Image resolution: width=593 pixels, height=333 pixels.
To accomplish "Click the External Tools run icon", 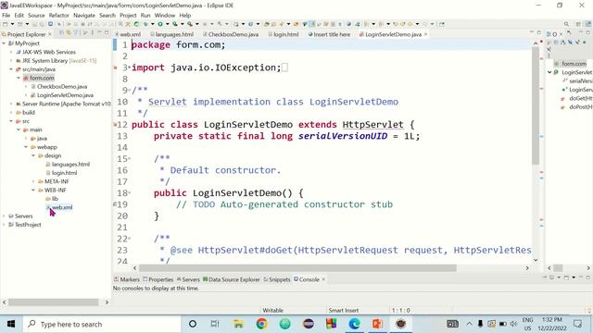I will click(x=190, y=24).
